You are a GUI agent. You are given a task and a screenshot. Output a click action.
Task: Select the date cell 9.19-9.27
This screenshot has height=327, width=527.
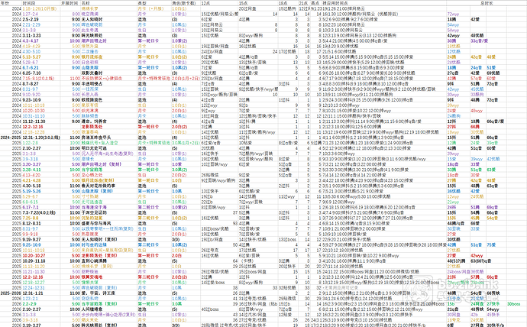[31, 239]
